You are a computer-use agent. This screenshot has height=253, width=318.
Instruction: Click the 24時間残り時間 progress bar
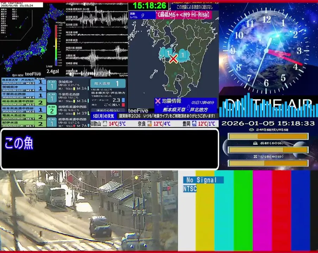(268, 136)
